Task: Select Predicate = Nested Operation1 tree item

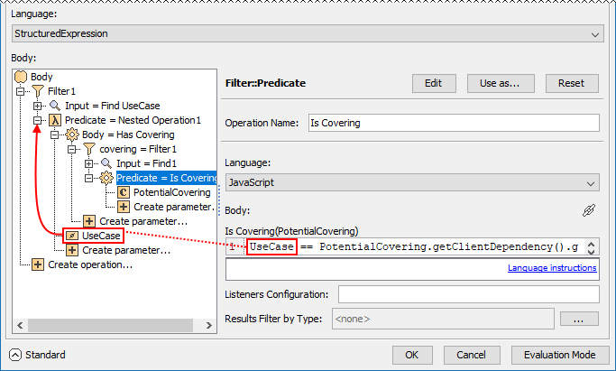Action: tap(133, 120)
